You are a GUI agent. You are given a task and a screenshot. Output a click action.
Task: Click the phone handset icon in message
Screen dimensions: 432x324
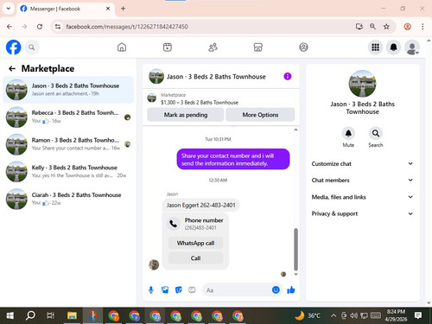174,224
